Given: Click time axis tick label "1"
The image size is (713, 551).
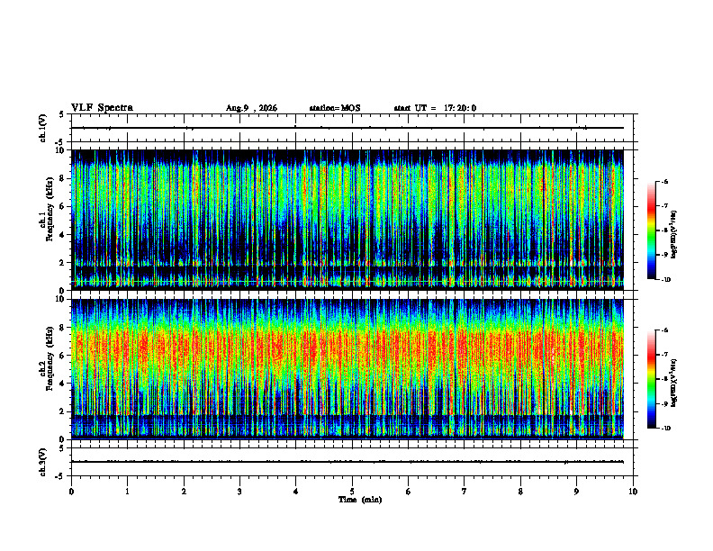Looking at the screenshot, I should (128, 492).
